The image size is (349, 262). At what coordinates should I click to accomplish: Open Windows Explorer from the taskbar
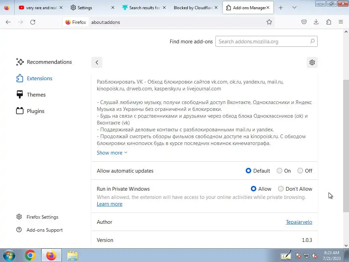point(73,255)
